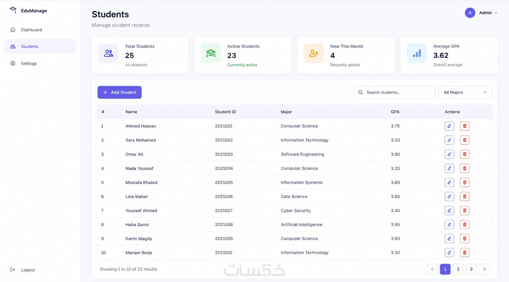
Task: Click trash icon for Mostafa Khaled
Action: click(x=465, y=182)
